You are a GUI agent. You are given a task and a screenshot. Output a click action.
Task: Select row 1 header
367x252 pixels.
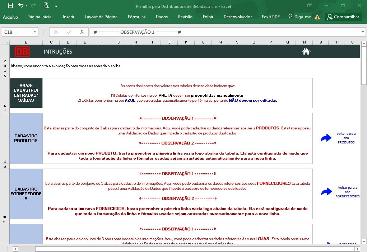coord(5,51)
